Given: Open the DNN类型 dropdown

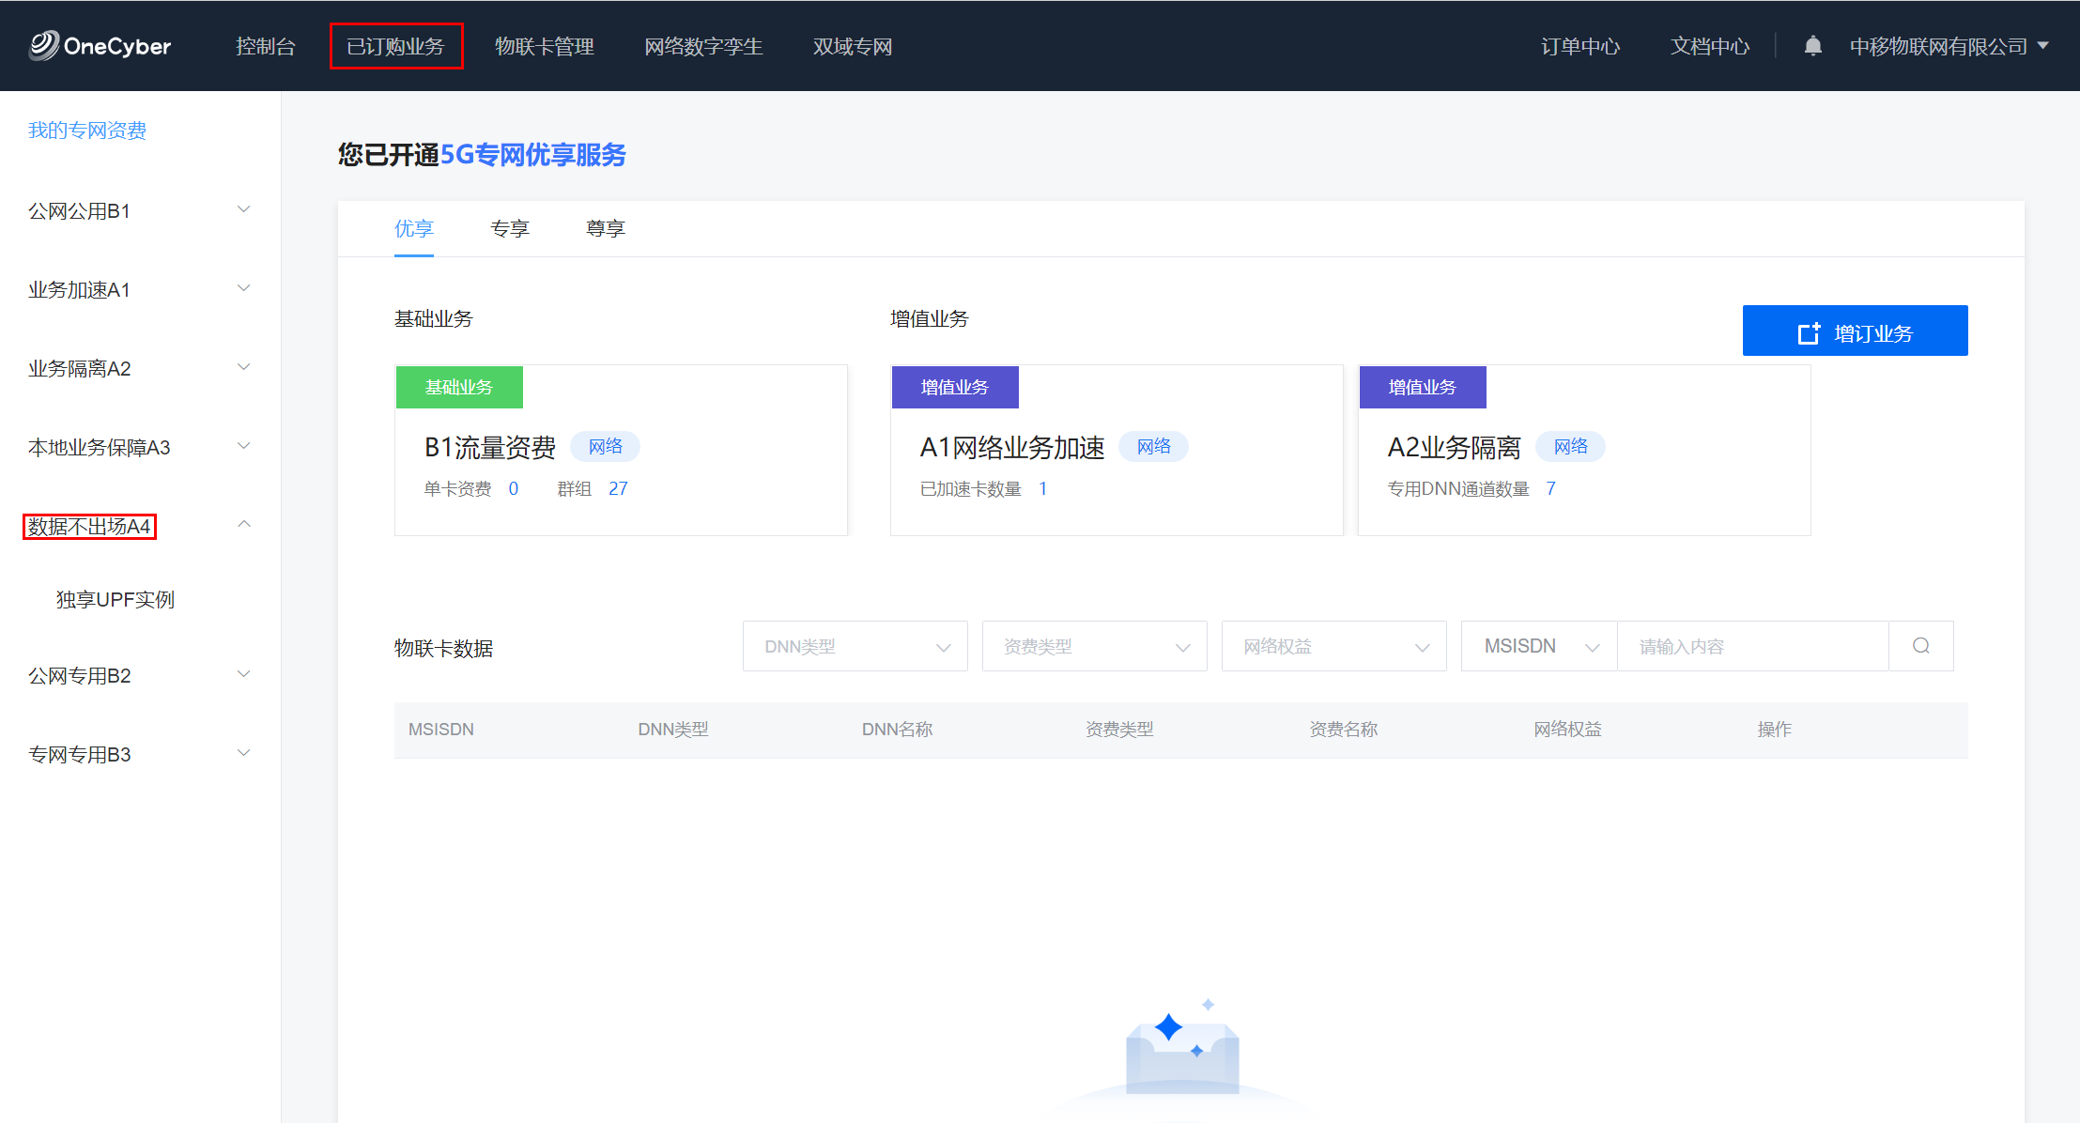Looking at the screenshot, I should click(854, 646).
